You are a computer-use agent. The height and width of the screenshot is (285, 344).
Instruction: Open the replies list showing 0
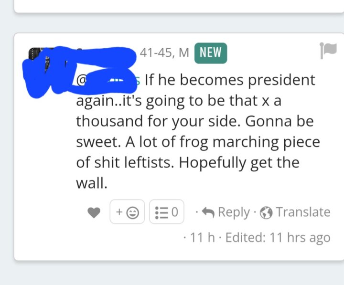(167, 212)
